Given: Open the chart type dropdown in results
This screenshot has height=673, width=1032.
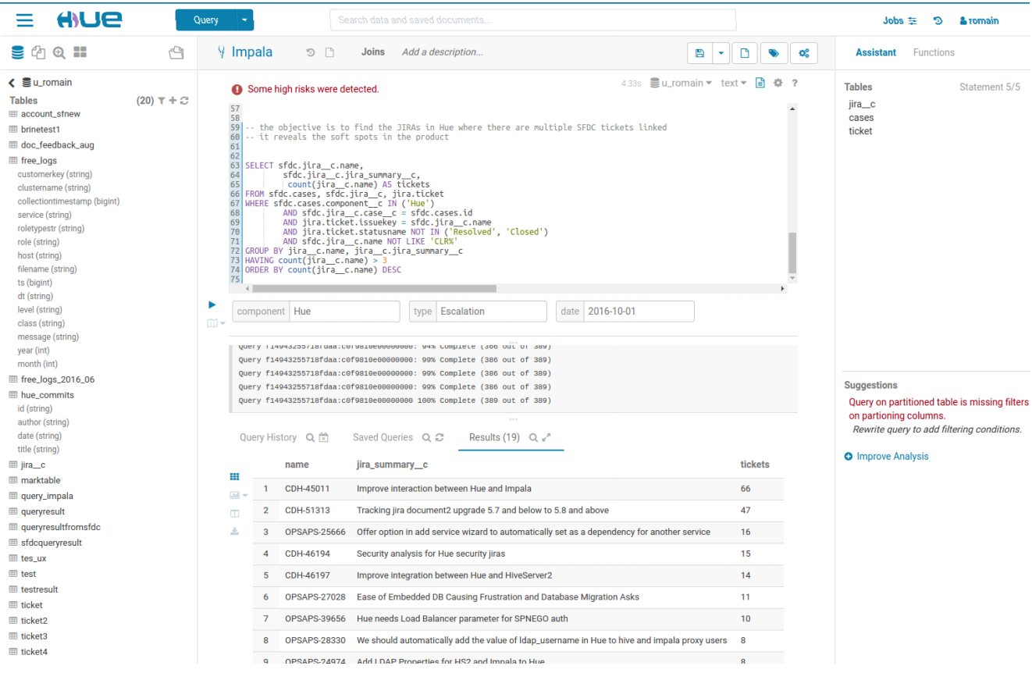Looking at the screenshot, I should 238,495.
